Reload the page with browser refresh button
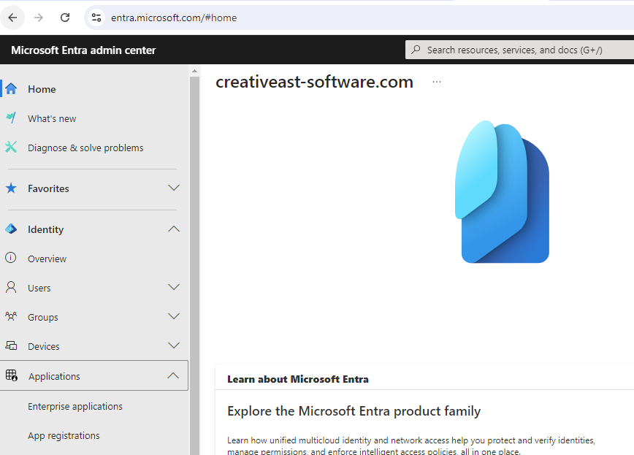This screenshot has height=455, width=634. pyautogui.click(x=65, y=18)
